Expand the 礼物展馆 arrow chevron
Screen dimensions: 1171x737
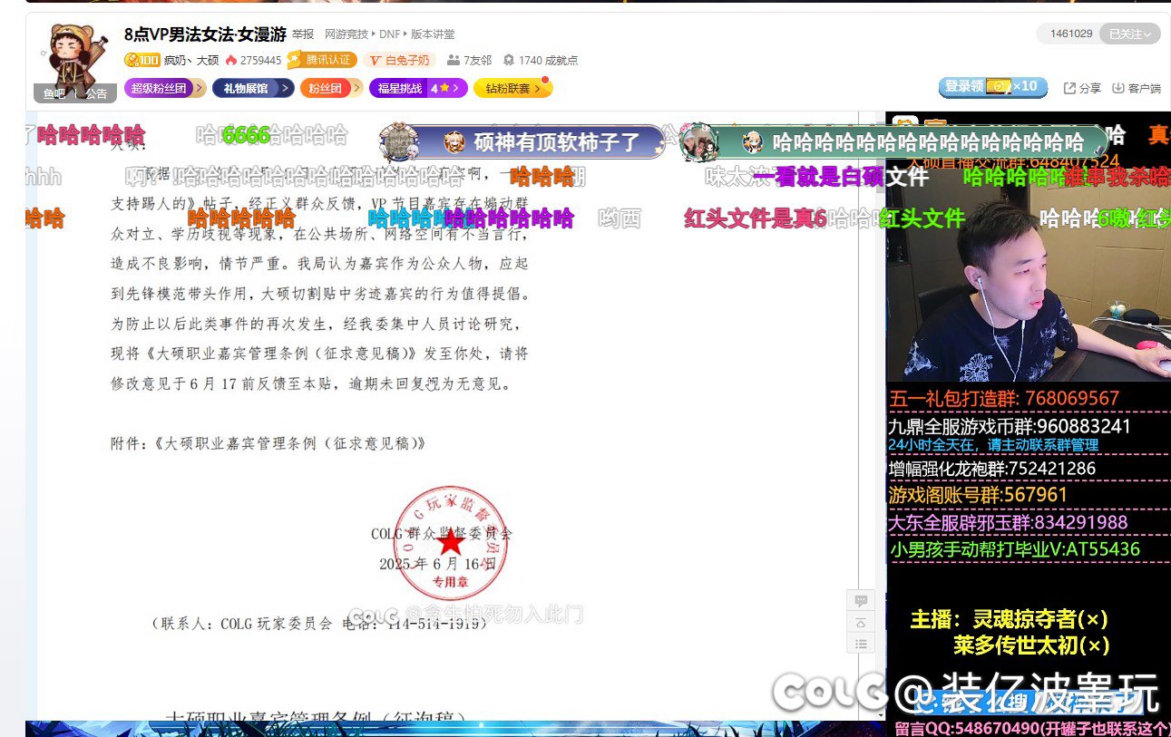[285, 88]
